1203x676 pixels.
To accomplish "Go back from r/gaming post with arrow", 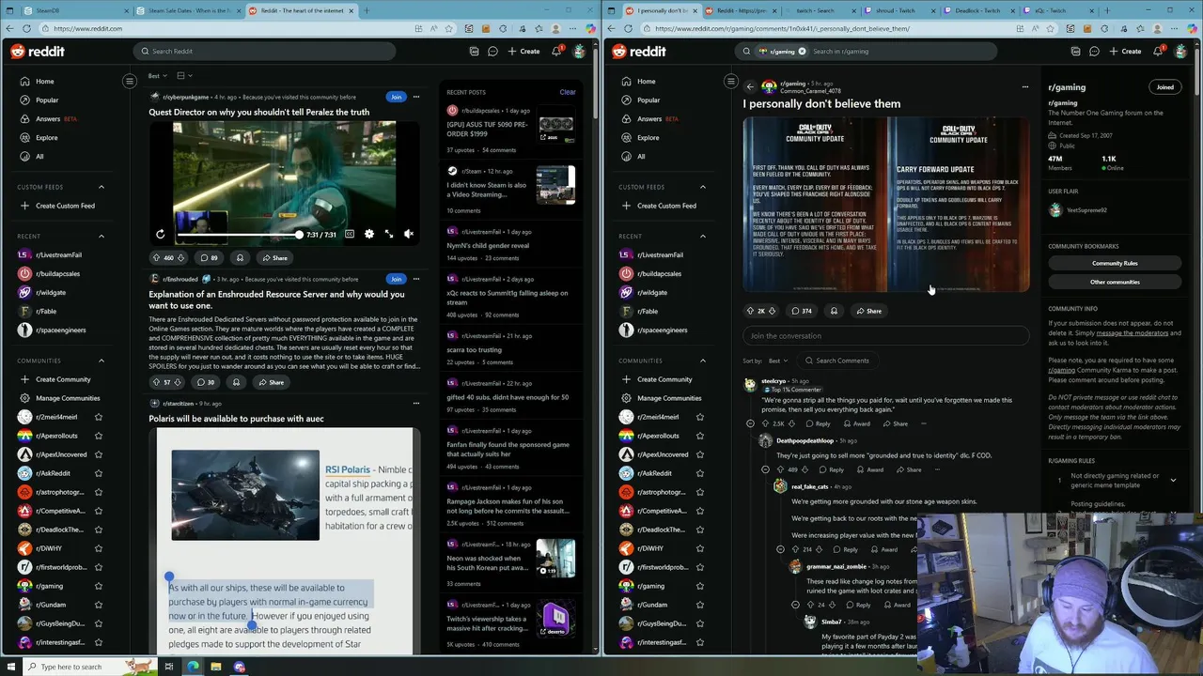I will click(750, 86).
